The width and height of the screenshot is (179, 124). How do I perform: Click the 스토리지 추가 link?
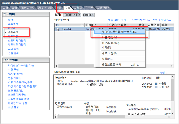click(141, 20)
